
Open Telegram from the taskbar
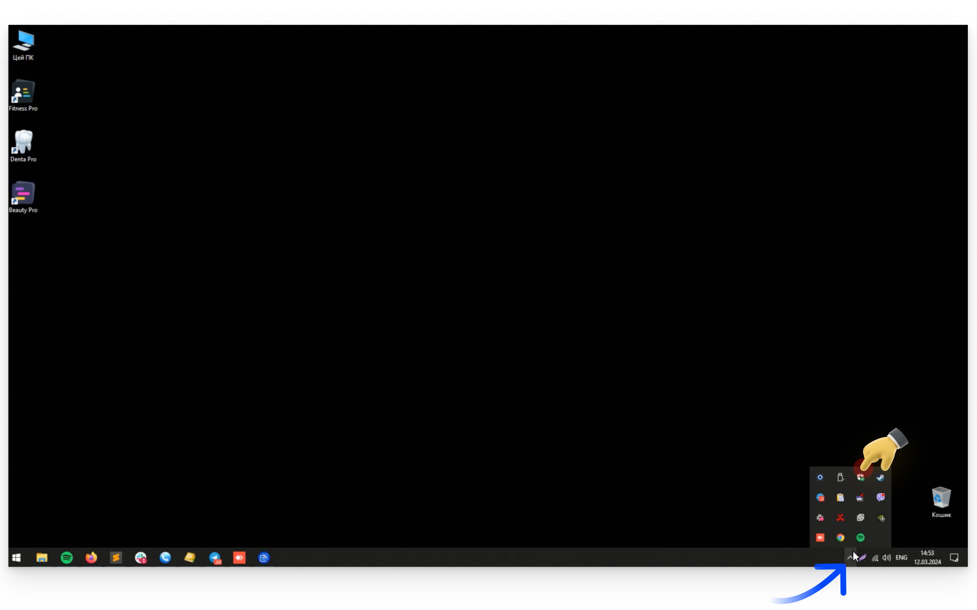215,557
